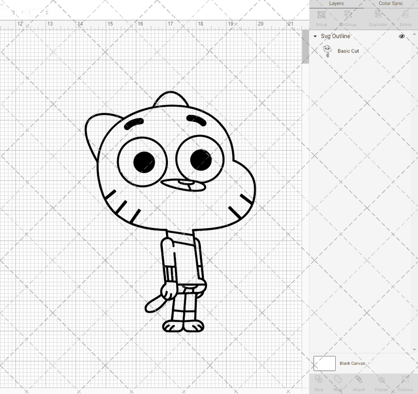The width and height of the screenshot is (418, 394).
Task: Select the Layers tab
Action: pyautogui.click(x=336, y=3)
